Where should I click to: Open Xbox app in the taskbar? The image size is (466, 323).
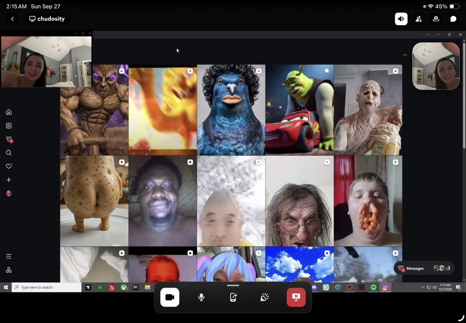pyautogui.click(x=123, y=287)
